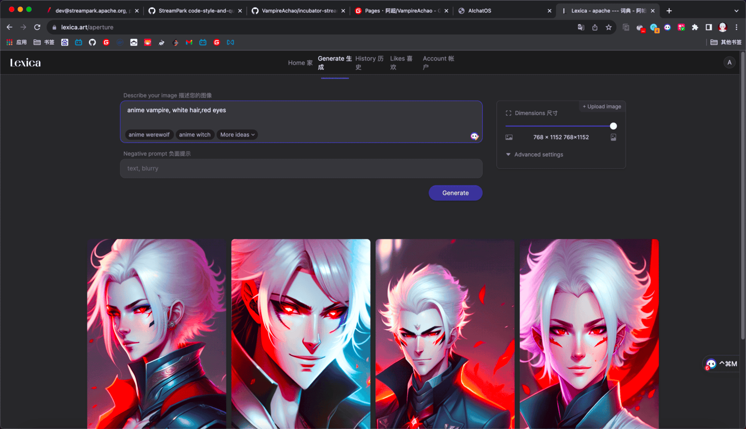Toggle the browser side panel

click(x=708, y=27)
